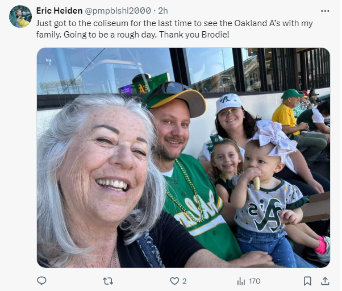Like the tweet with the heart icon
The image size is (342, 291).
175,281
